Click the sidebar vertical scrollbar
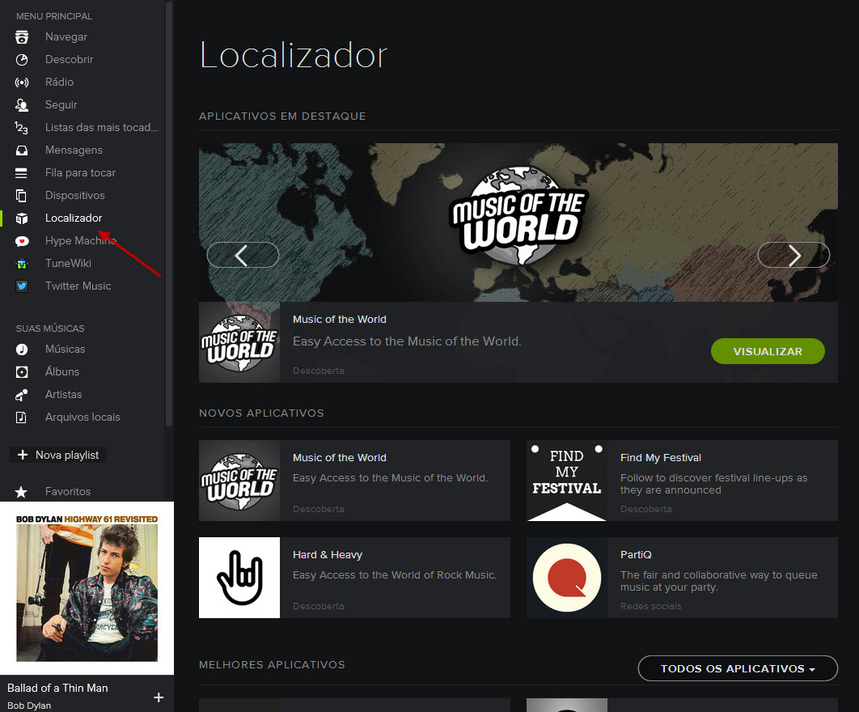This screenshot has width=859, height=712. pos(168,210)
